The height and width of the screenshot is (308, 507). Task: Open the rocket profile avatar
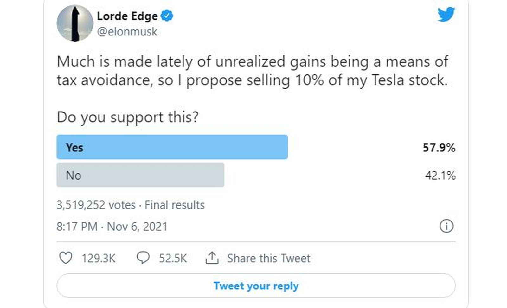click(x=75, y=23)
